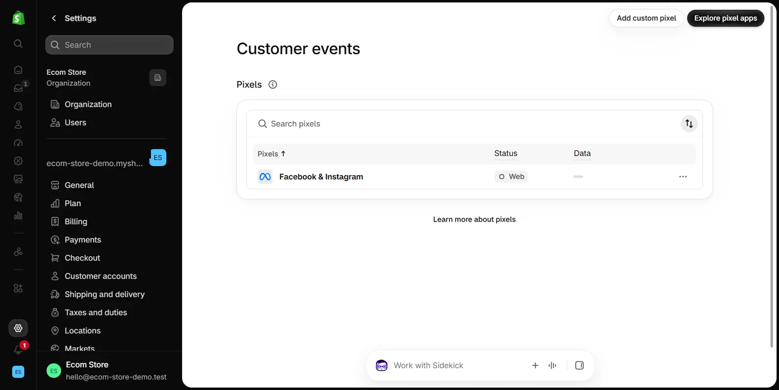Click the settings Search field
Screen dimensions: 779x390
[109, 45]
